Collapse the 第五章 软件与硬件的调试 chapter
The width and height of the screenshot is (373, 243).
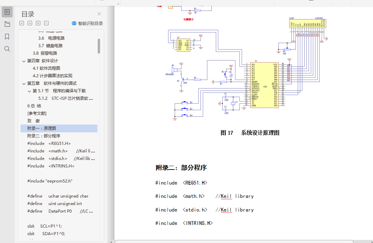24,84
